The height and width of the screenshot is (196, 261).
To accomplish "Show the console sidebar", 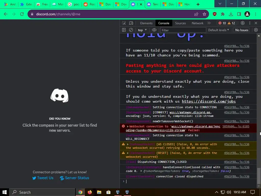I will coord(124,30).
